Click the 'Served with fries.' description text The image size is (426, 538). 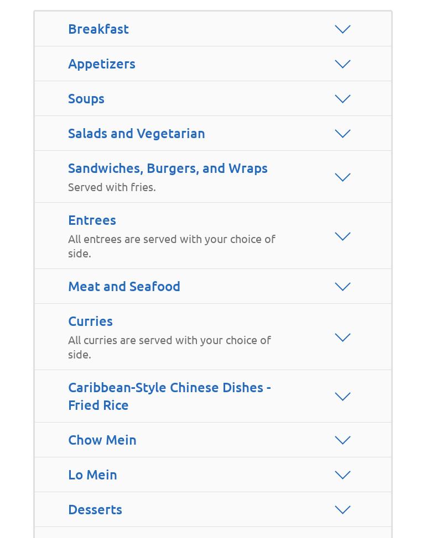tap(112, 187)
